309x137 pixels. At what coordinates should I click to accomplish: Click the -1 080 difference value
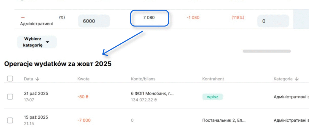pos(193,18)
